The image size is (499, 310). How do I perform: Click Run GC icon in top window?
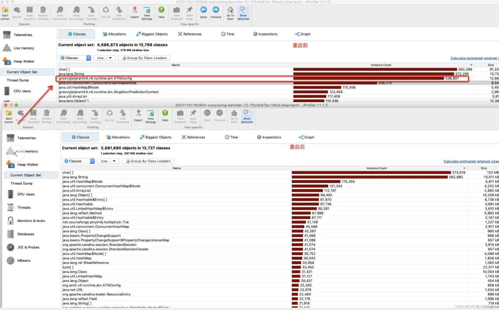coord(106,12)
